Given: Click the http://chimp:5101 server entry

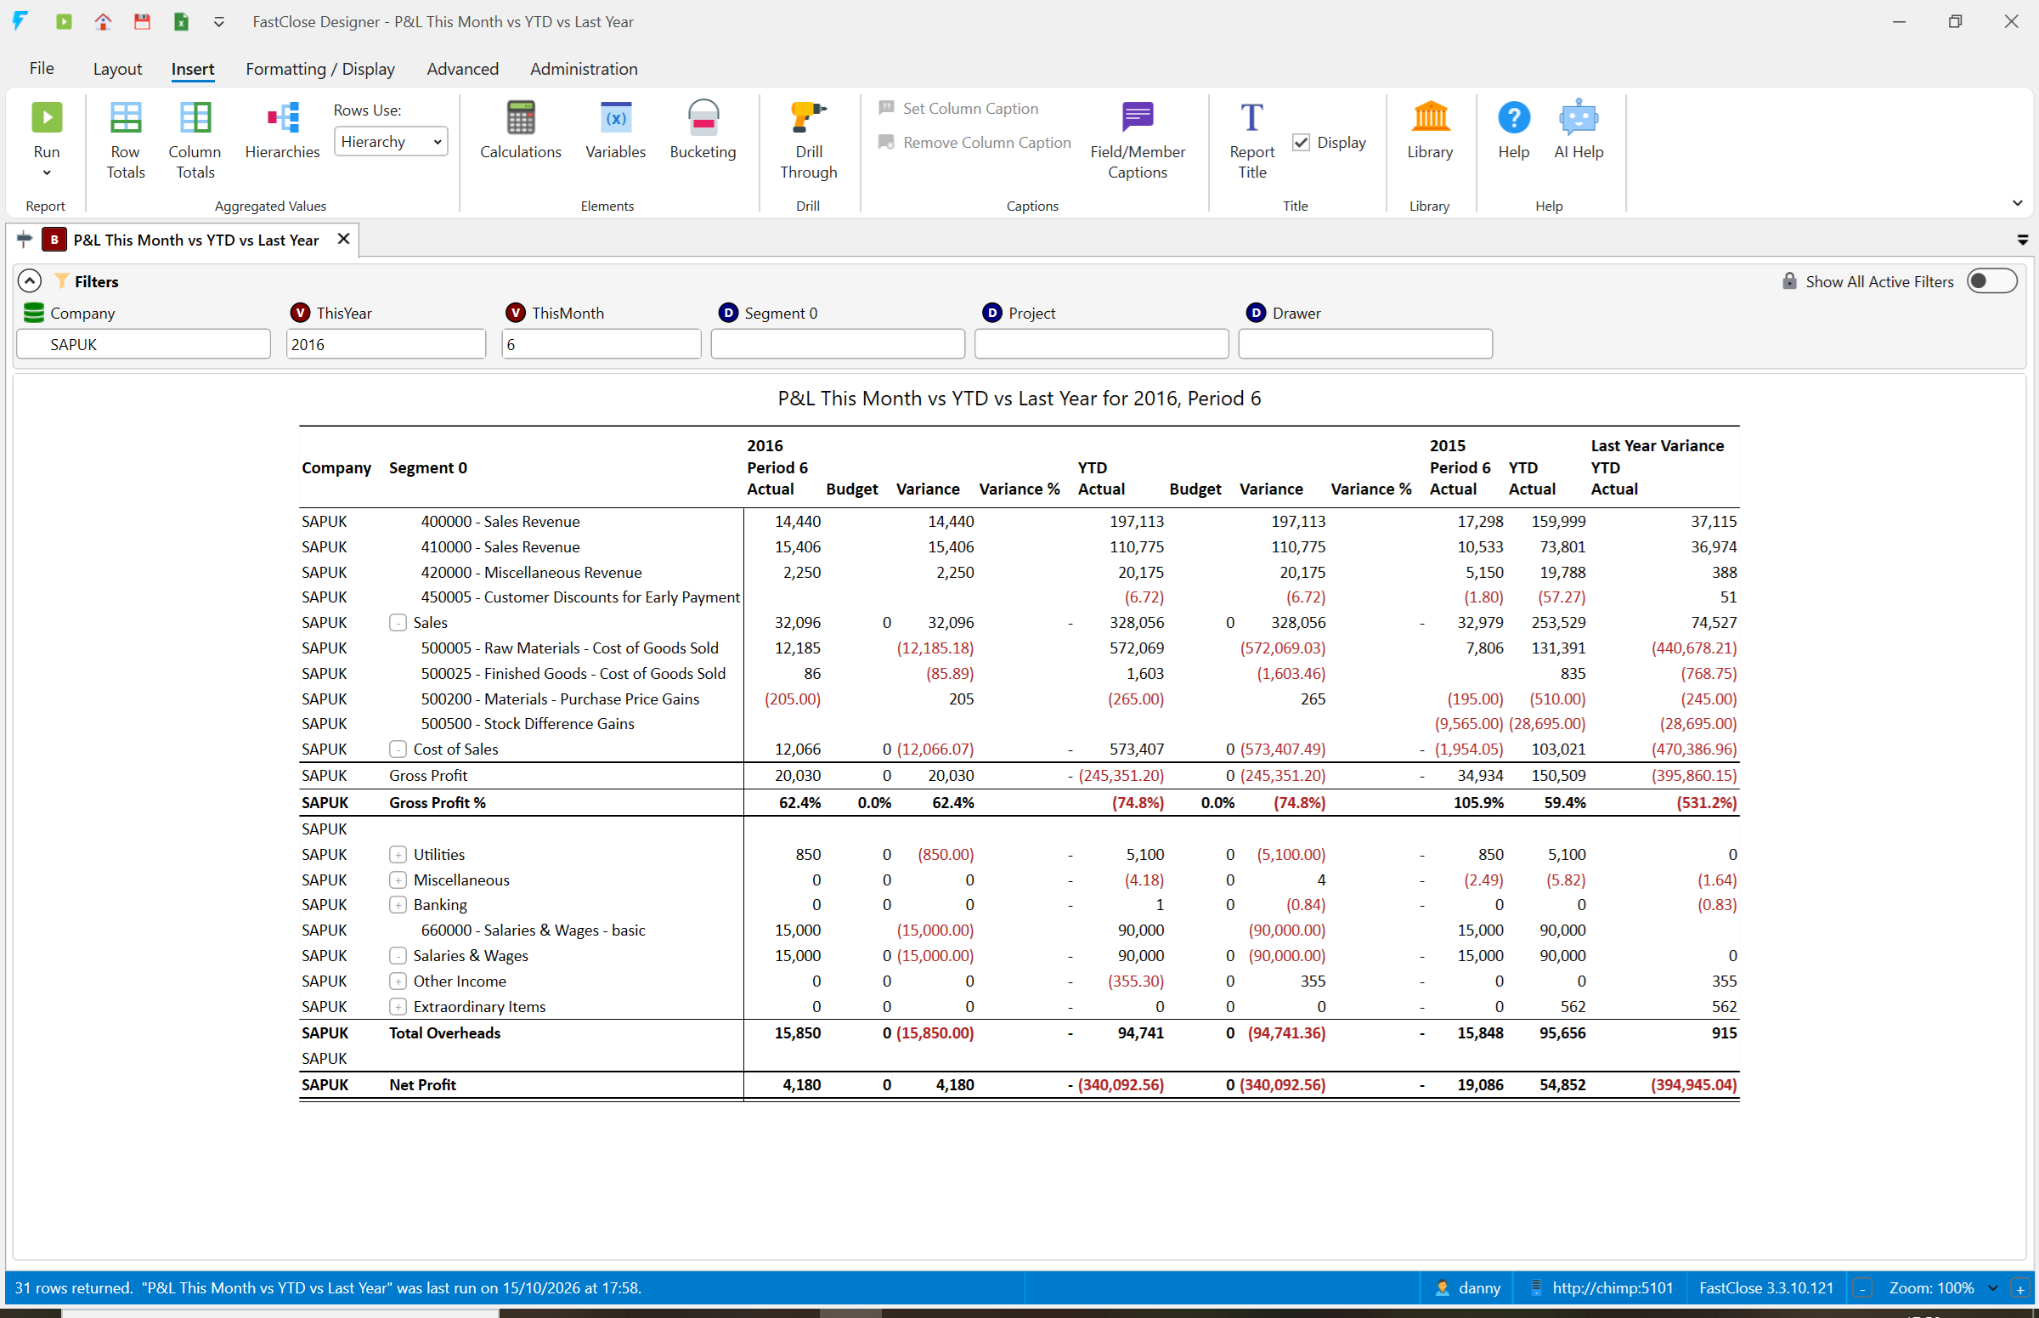Looking at the screenshot, I should 1599,1288.
